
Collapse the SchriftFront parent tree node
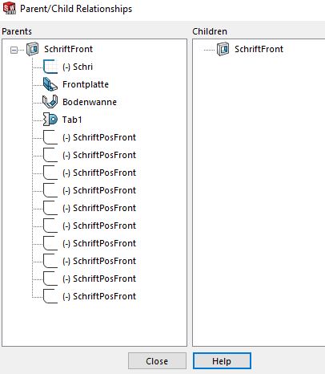(x=14, y=50)
